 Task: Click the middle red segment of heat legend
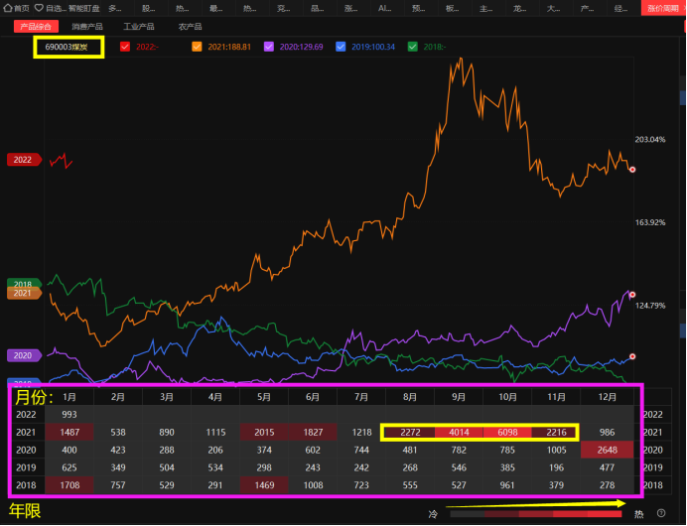[536, 514]
